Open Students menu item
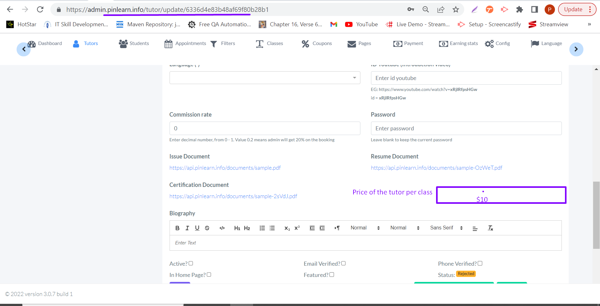Screen dimensions: 600x306 [x=134, y=44]
